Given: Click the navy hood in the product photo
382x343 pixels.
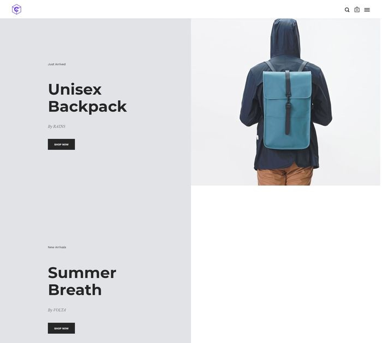Looking at the screenshot, I should (285, 39).
